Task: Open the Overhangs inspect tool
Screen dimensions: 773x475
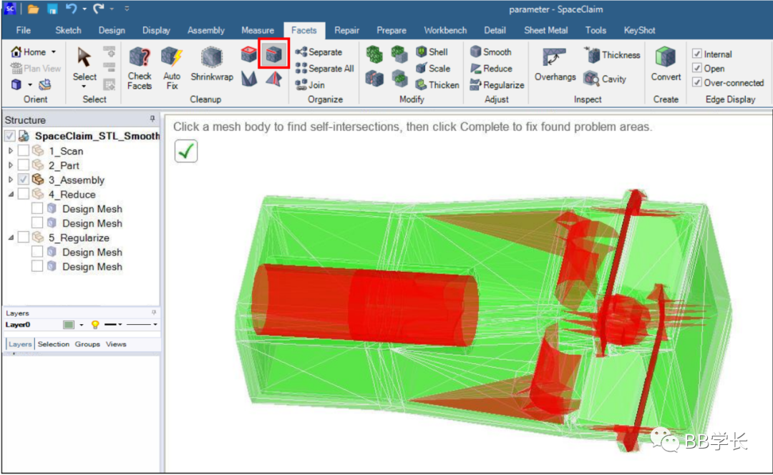Action: [x=555, y=64]
